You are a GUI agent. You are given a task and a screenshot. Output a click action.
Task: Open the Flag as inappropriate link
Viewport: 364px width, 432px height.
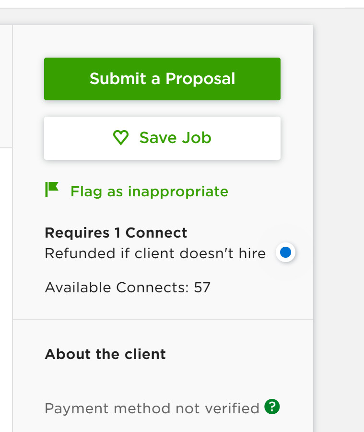[149, 192]
